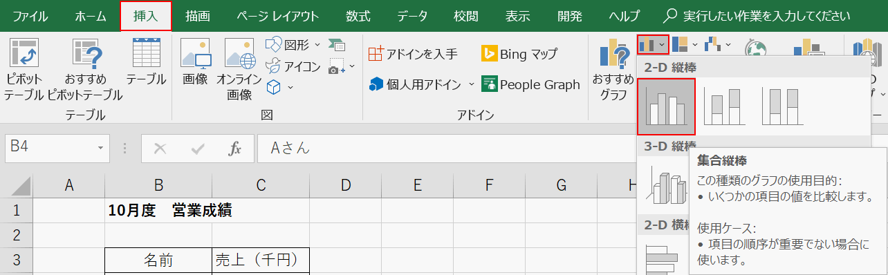Click アドインを入手 to get add-ins
888x275 pixels.
[413, 53]
